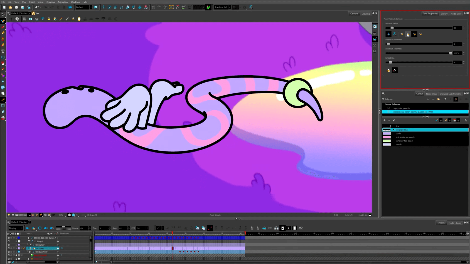Toggle the grid icon in Camera view toolbar
Image resolution: width=470 pixels, height=264 pixels.
(24, 19)
